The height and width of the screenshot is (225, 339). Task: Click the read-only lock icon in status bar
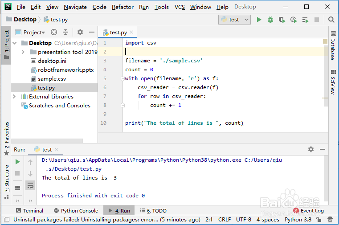[319, 220]
